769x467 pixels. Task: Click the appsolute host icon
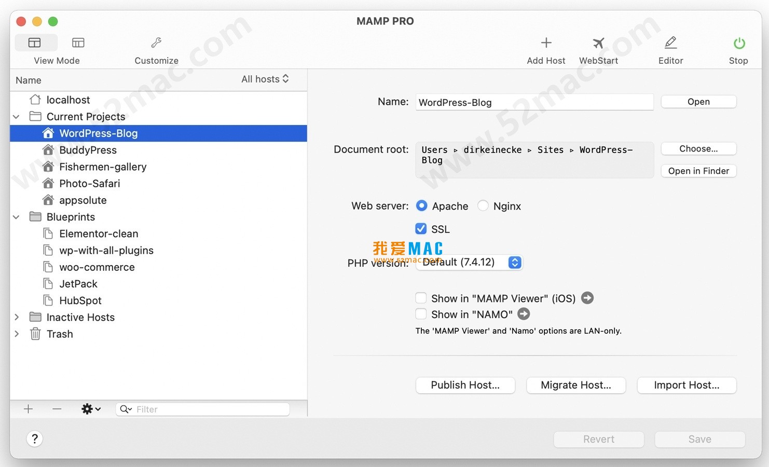click(48, 200)
